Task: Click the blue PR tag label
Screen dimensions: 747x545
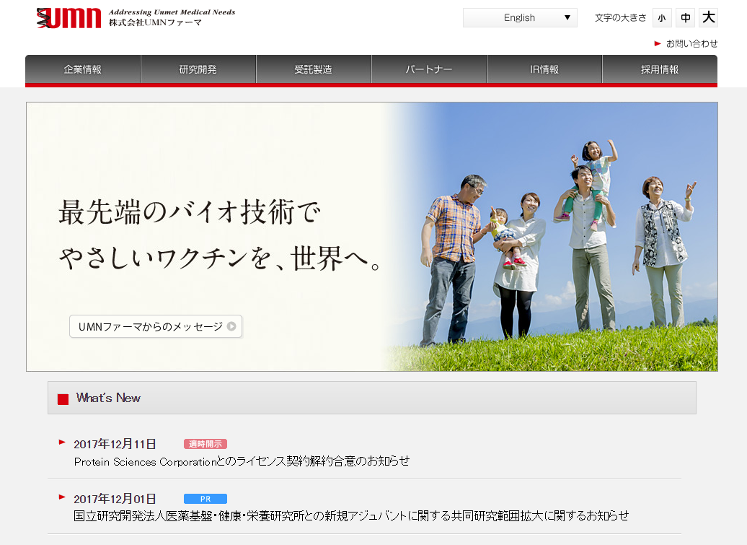Action: 205,499
